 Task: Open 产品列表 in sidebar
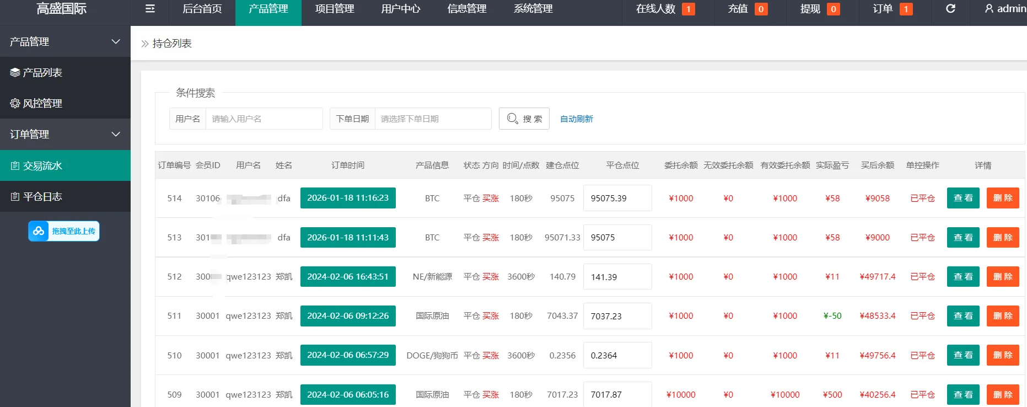[65, 72]
